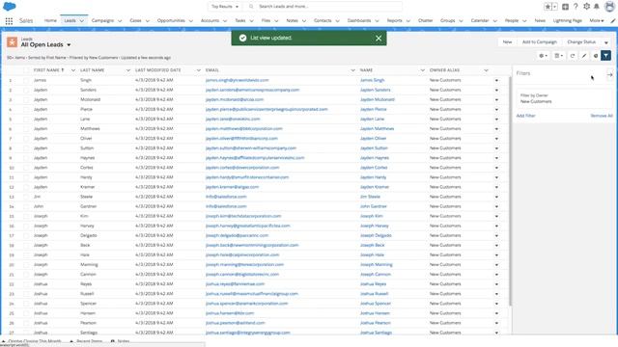618x347 pixels.
Task: Select the John Gardner row checkbox
Action: click(x=26, y=206)
